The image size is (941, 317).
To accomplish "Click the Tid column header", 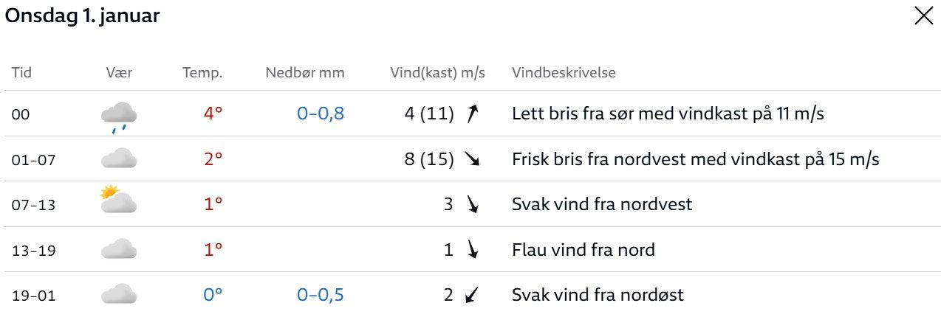I will pos(21,73).
